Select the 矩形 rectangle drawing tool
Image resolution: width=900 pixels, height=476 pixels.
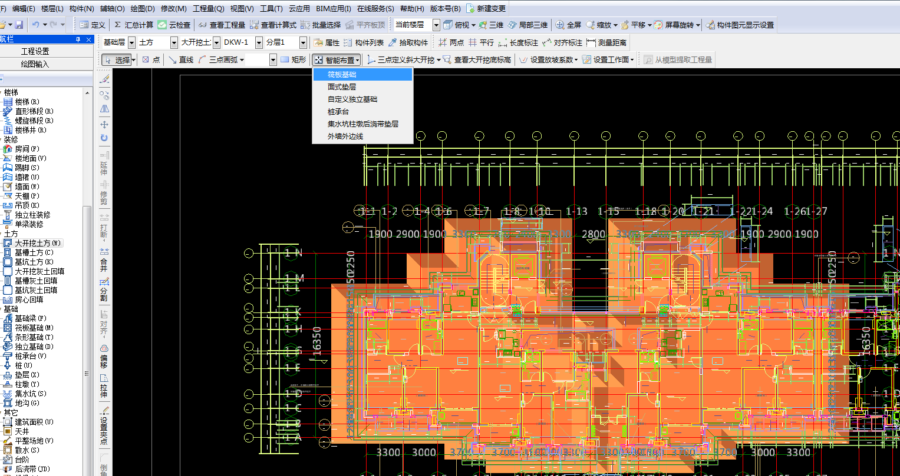(293, 59)
